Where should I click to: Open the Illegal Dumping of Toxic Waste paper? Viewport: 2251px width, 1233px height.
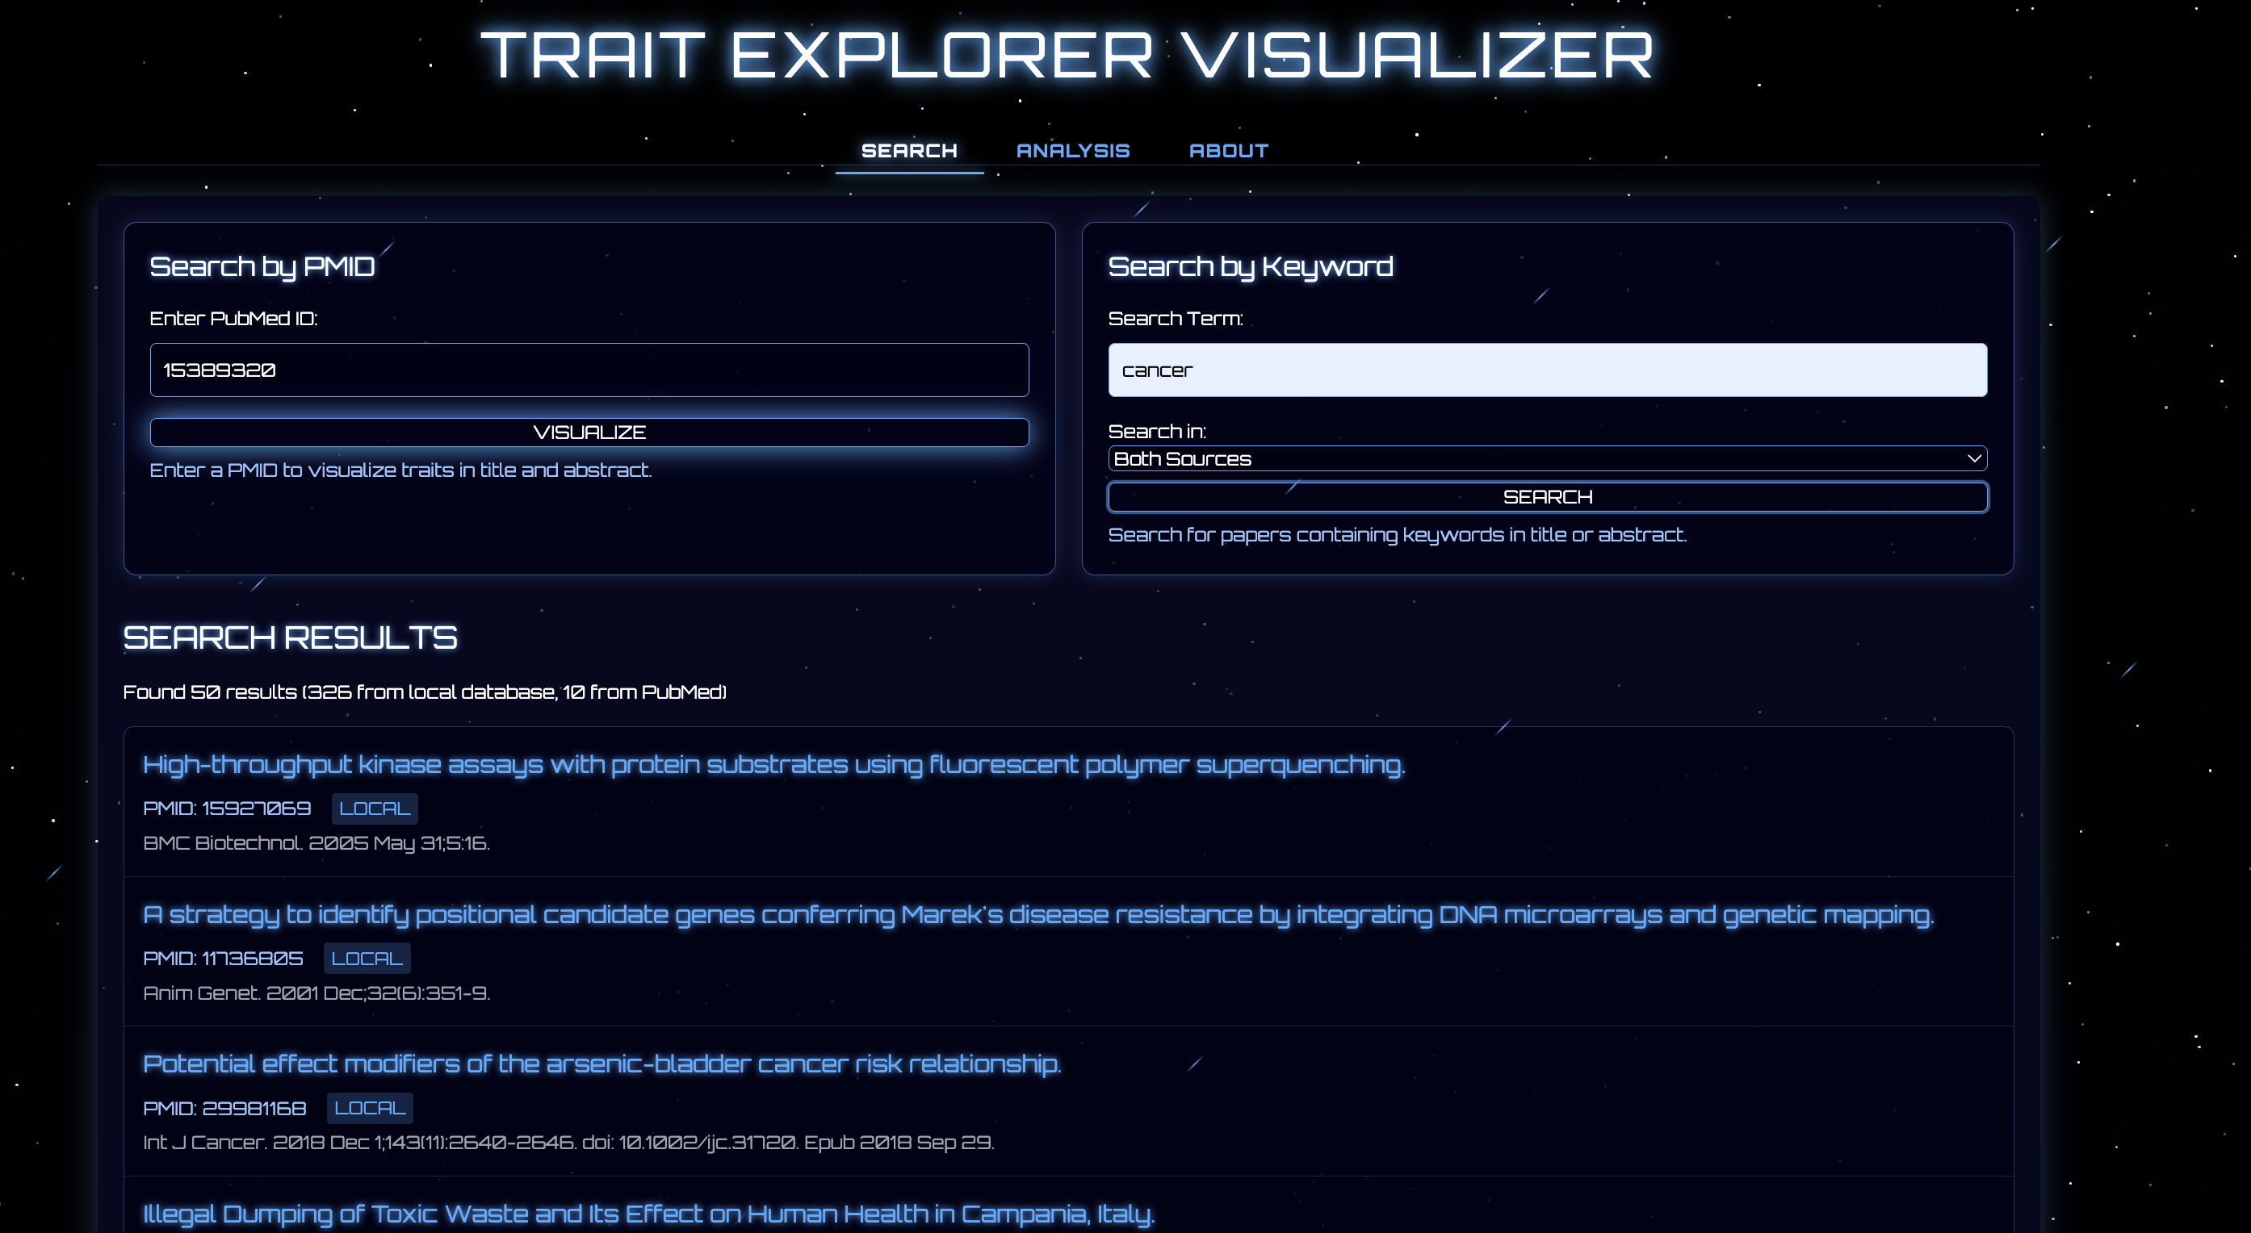coord(648,1213)
